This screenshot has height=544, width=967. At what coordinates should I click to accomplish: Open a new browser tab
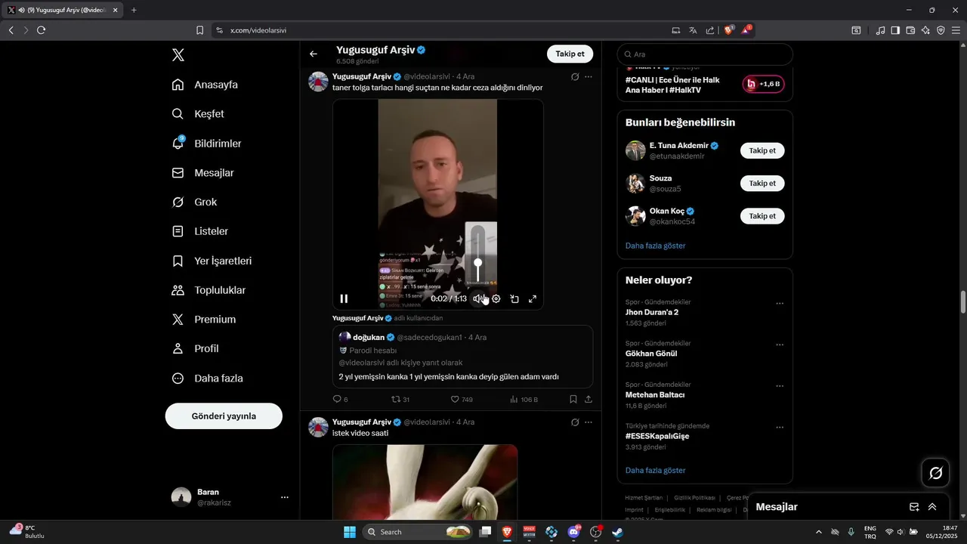tap(134, 10)
